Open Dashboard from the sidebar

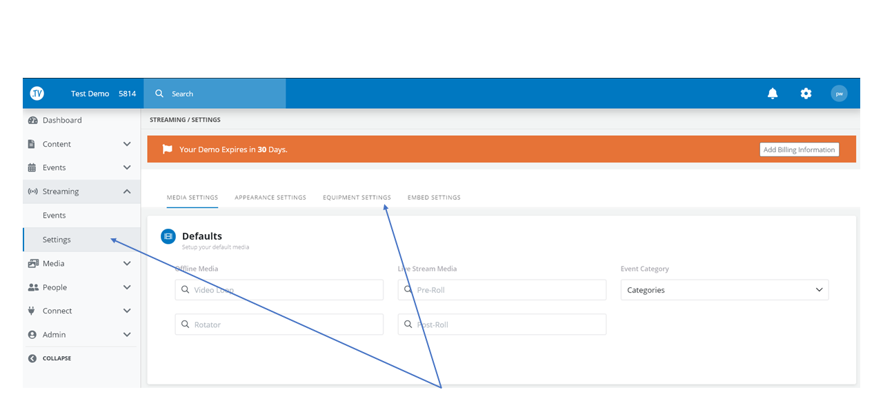pyautogui.click(x=62, y=121)
